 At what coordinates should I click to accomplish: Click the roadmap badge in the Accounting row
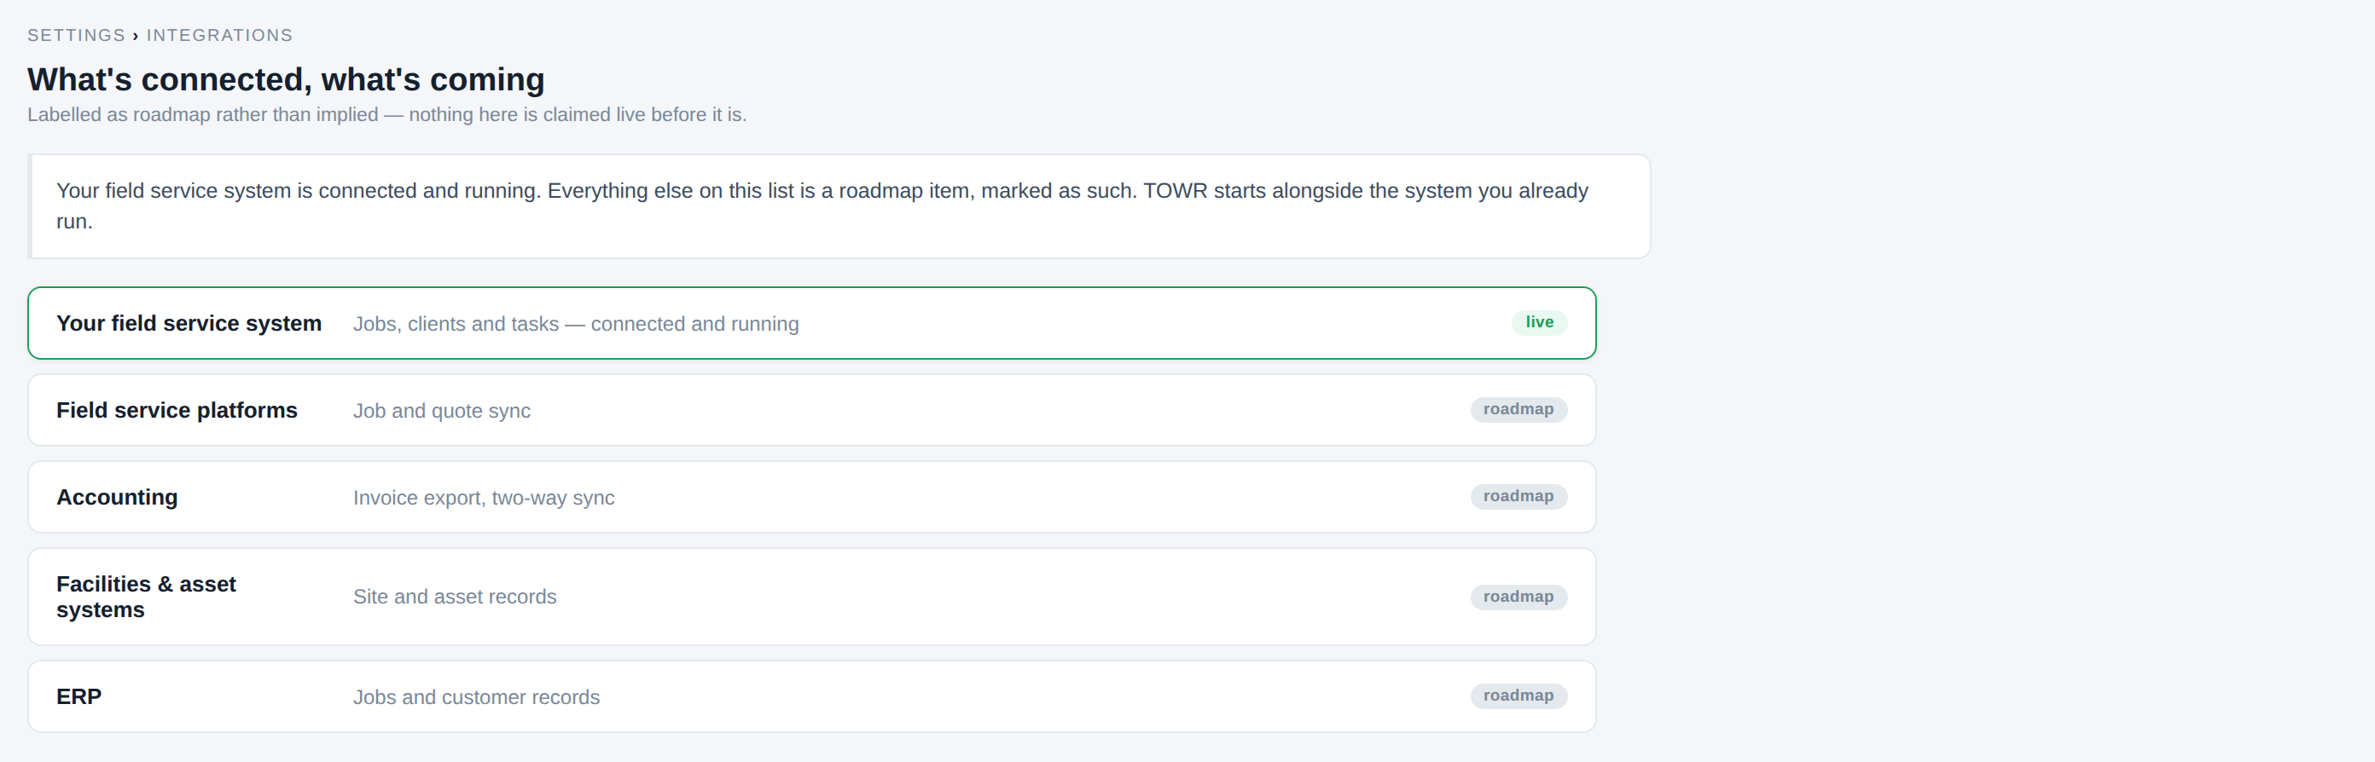point(1518,497)
